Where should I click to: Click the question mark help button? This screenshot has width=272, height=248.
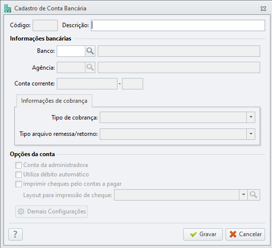click(15, 234)
